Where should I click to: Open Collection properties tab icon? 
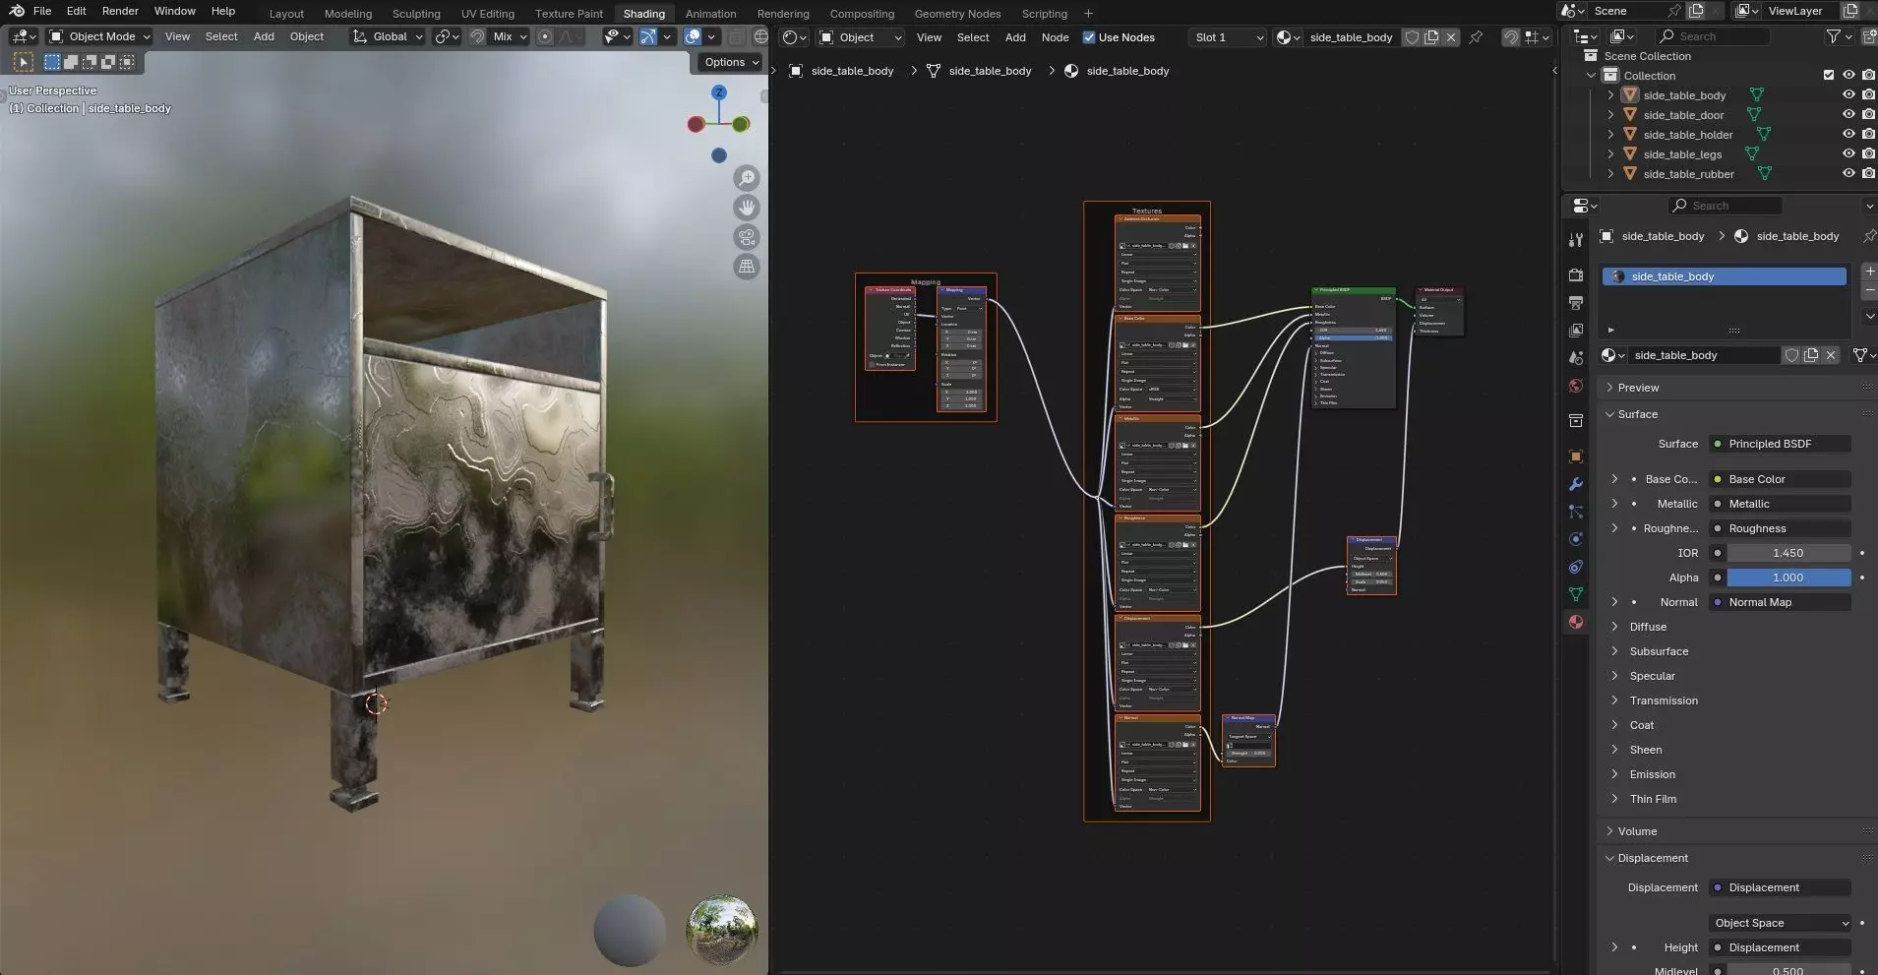1576,421
